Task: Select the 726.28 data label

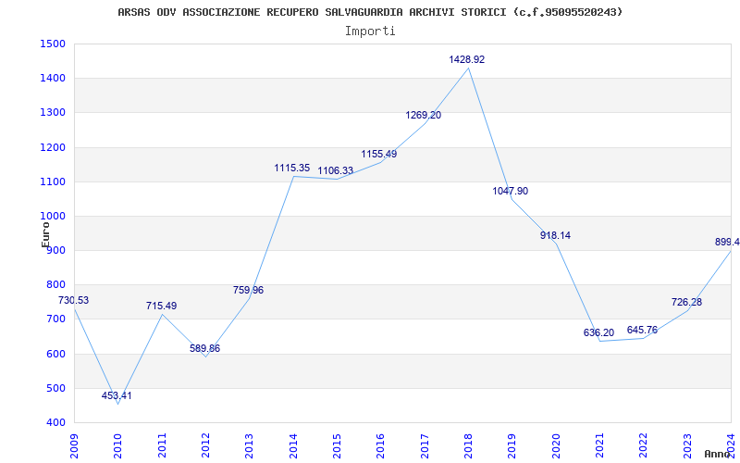Action: pyautogui.click(x=686, y=302)
